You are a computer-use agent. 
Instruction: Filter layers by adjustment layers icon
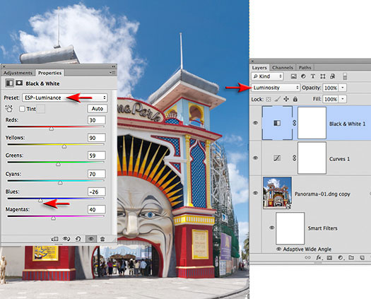pyautogui.click(x=303, y=76)
